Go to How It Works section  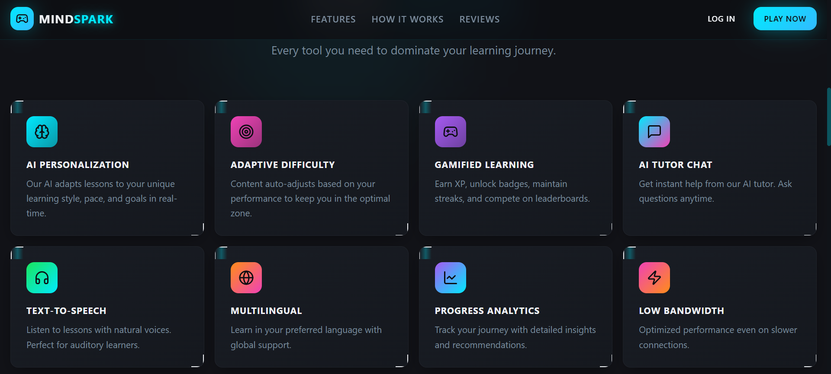[x=407, y=19]
